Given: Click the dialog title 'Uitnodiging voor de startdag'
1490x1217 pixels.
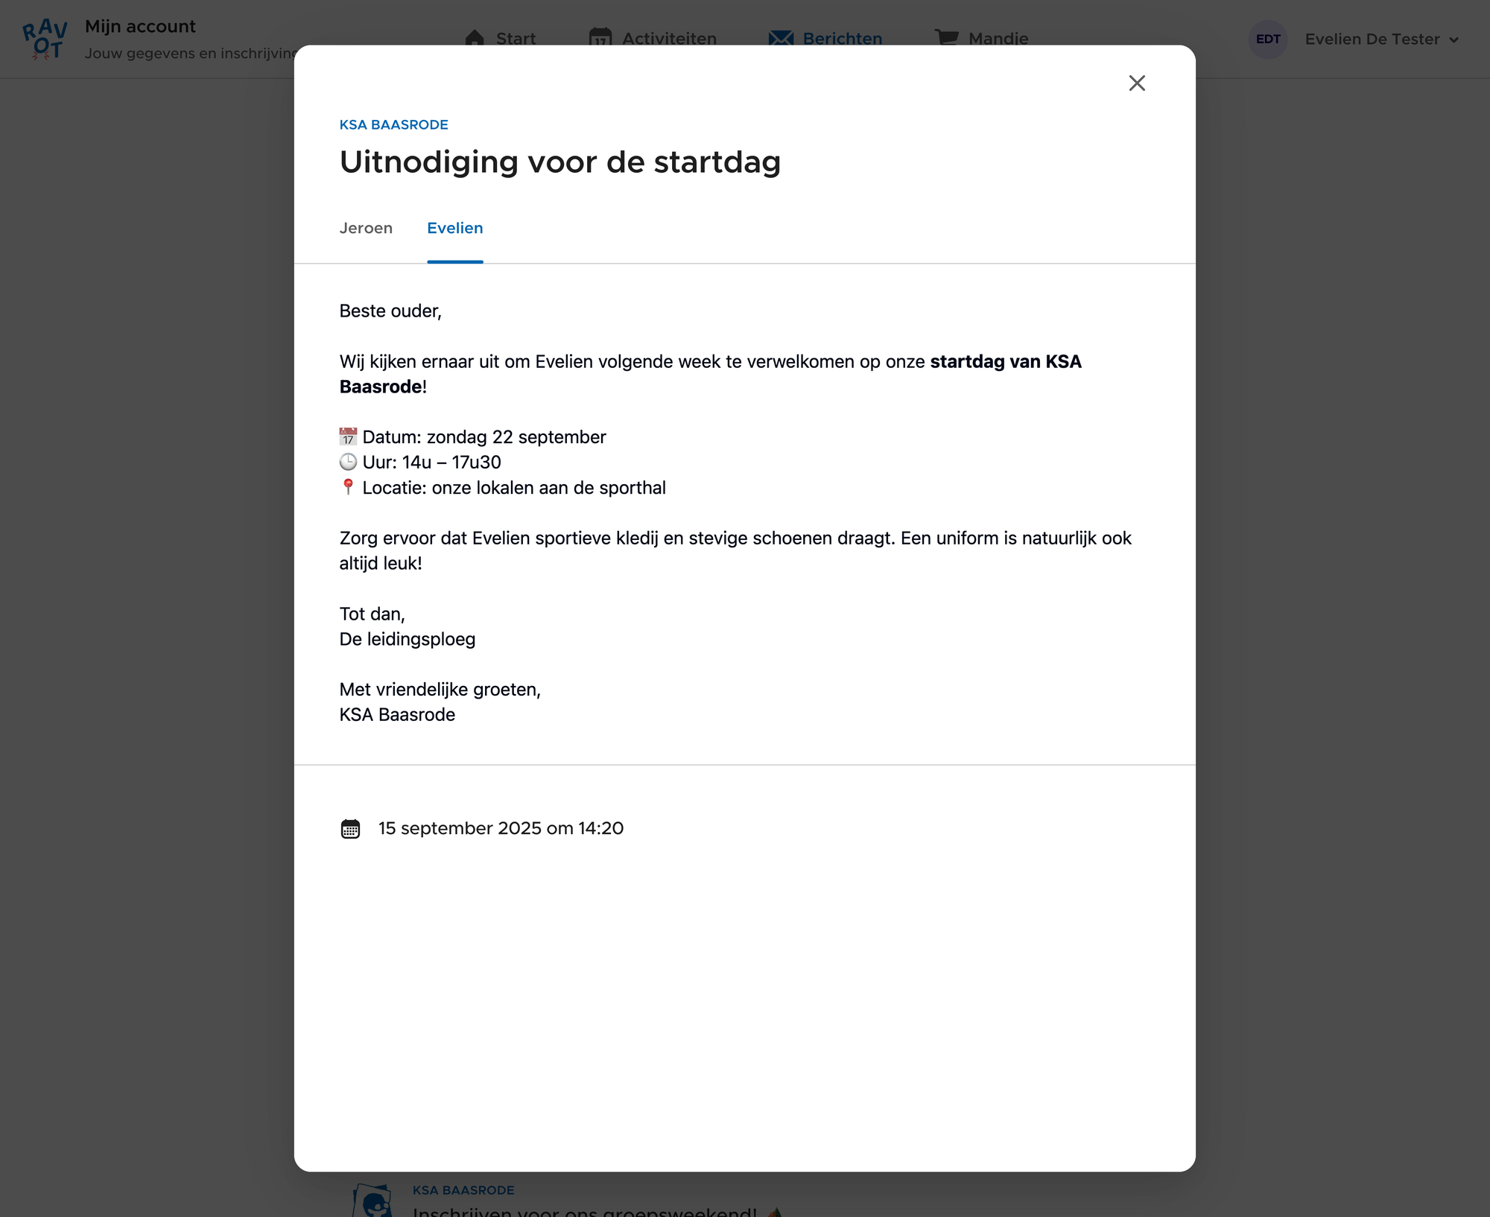Looking at the screenshot, I should pos(559,162).
